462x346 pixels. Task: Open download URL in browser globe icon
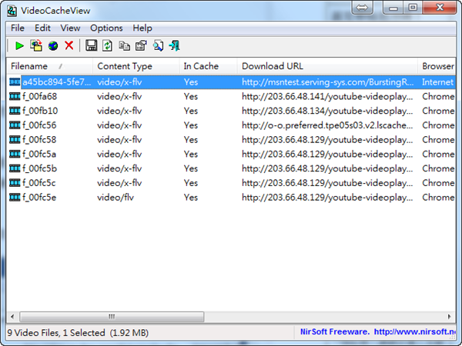coord(53,46)
